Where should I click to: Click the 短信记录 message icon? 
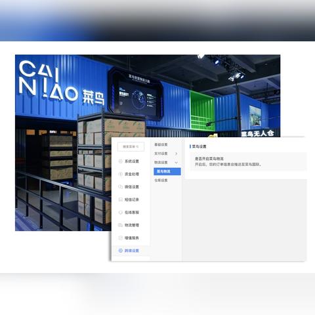pyautogui.click(x=120, y=199)
